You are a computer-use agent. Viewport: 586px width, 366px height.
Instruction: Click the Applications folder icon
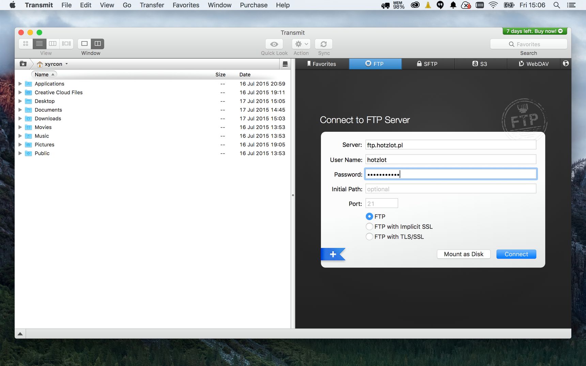(29, 84)
